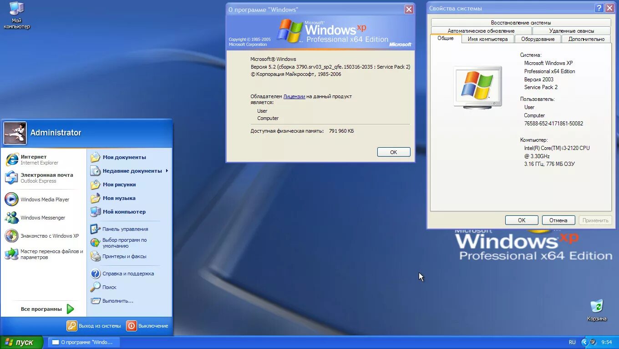Click the RU language indicator in taskbar

point(572,342)
